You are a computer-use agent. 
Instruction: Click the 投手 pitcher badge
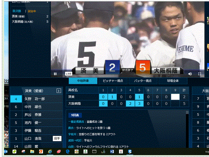(57, 139)
